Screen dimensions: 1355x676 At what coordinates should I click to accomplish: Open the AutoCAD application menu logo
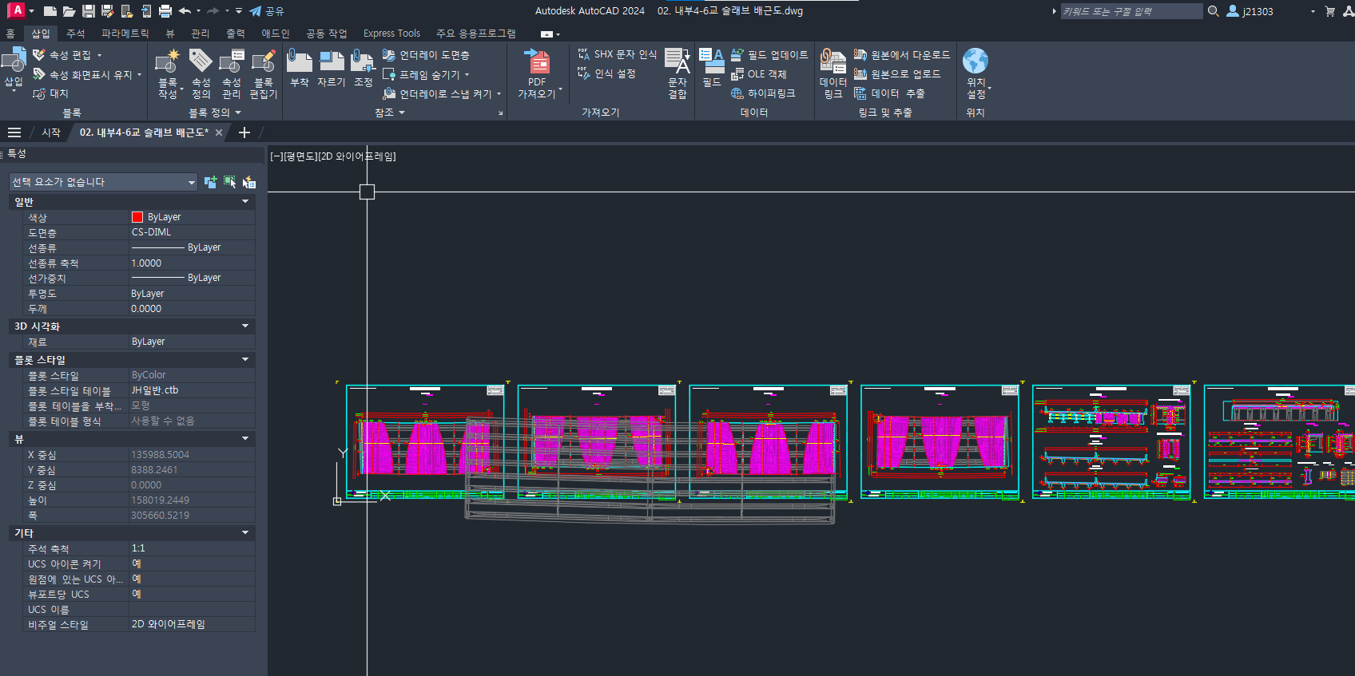(x=17, y=10)
